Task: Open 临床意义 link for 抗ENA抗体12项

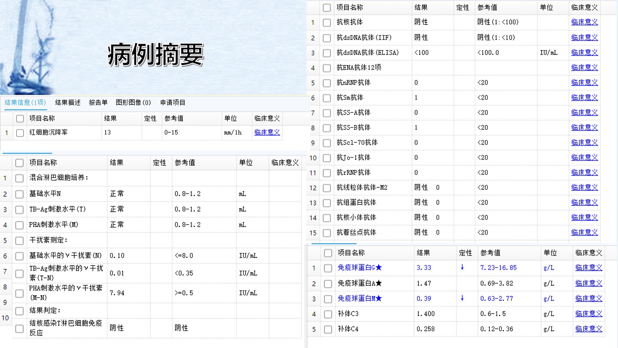Action: pyautogui.click(x=585, y=67)
